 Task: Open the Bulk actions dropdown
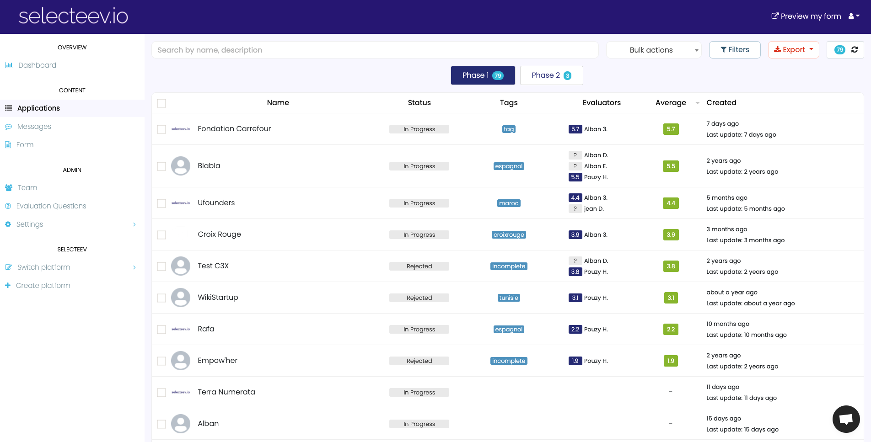pos(654,50)
